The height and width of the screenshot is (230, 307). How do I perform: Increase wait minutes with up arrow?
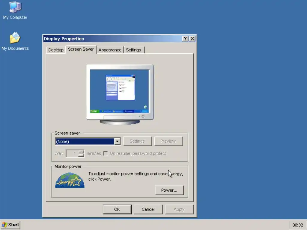tap(81, 152)
